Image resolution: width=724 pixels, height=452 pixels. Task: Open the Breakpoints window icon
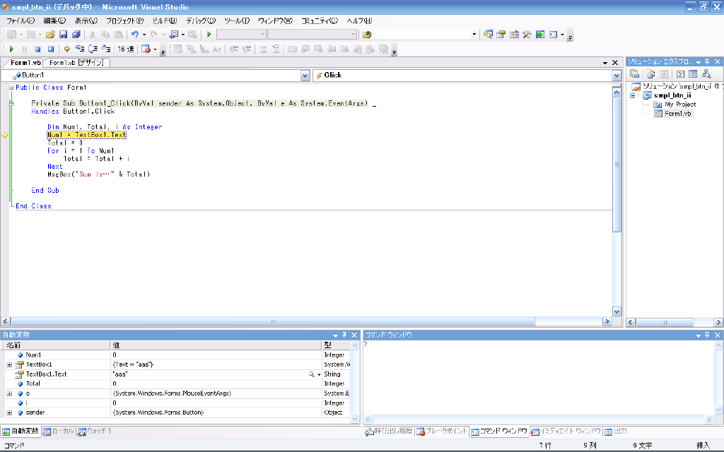click(x=146, y=49)
